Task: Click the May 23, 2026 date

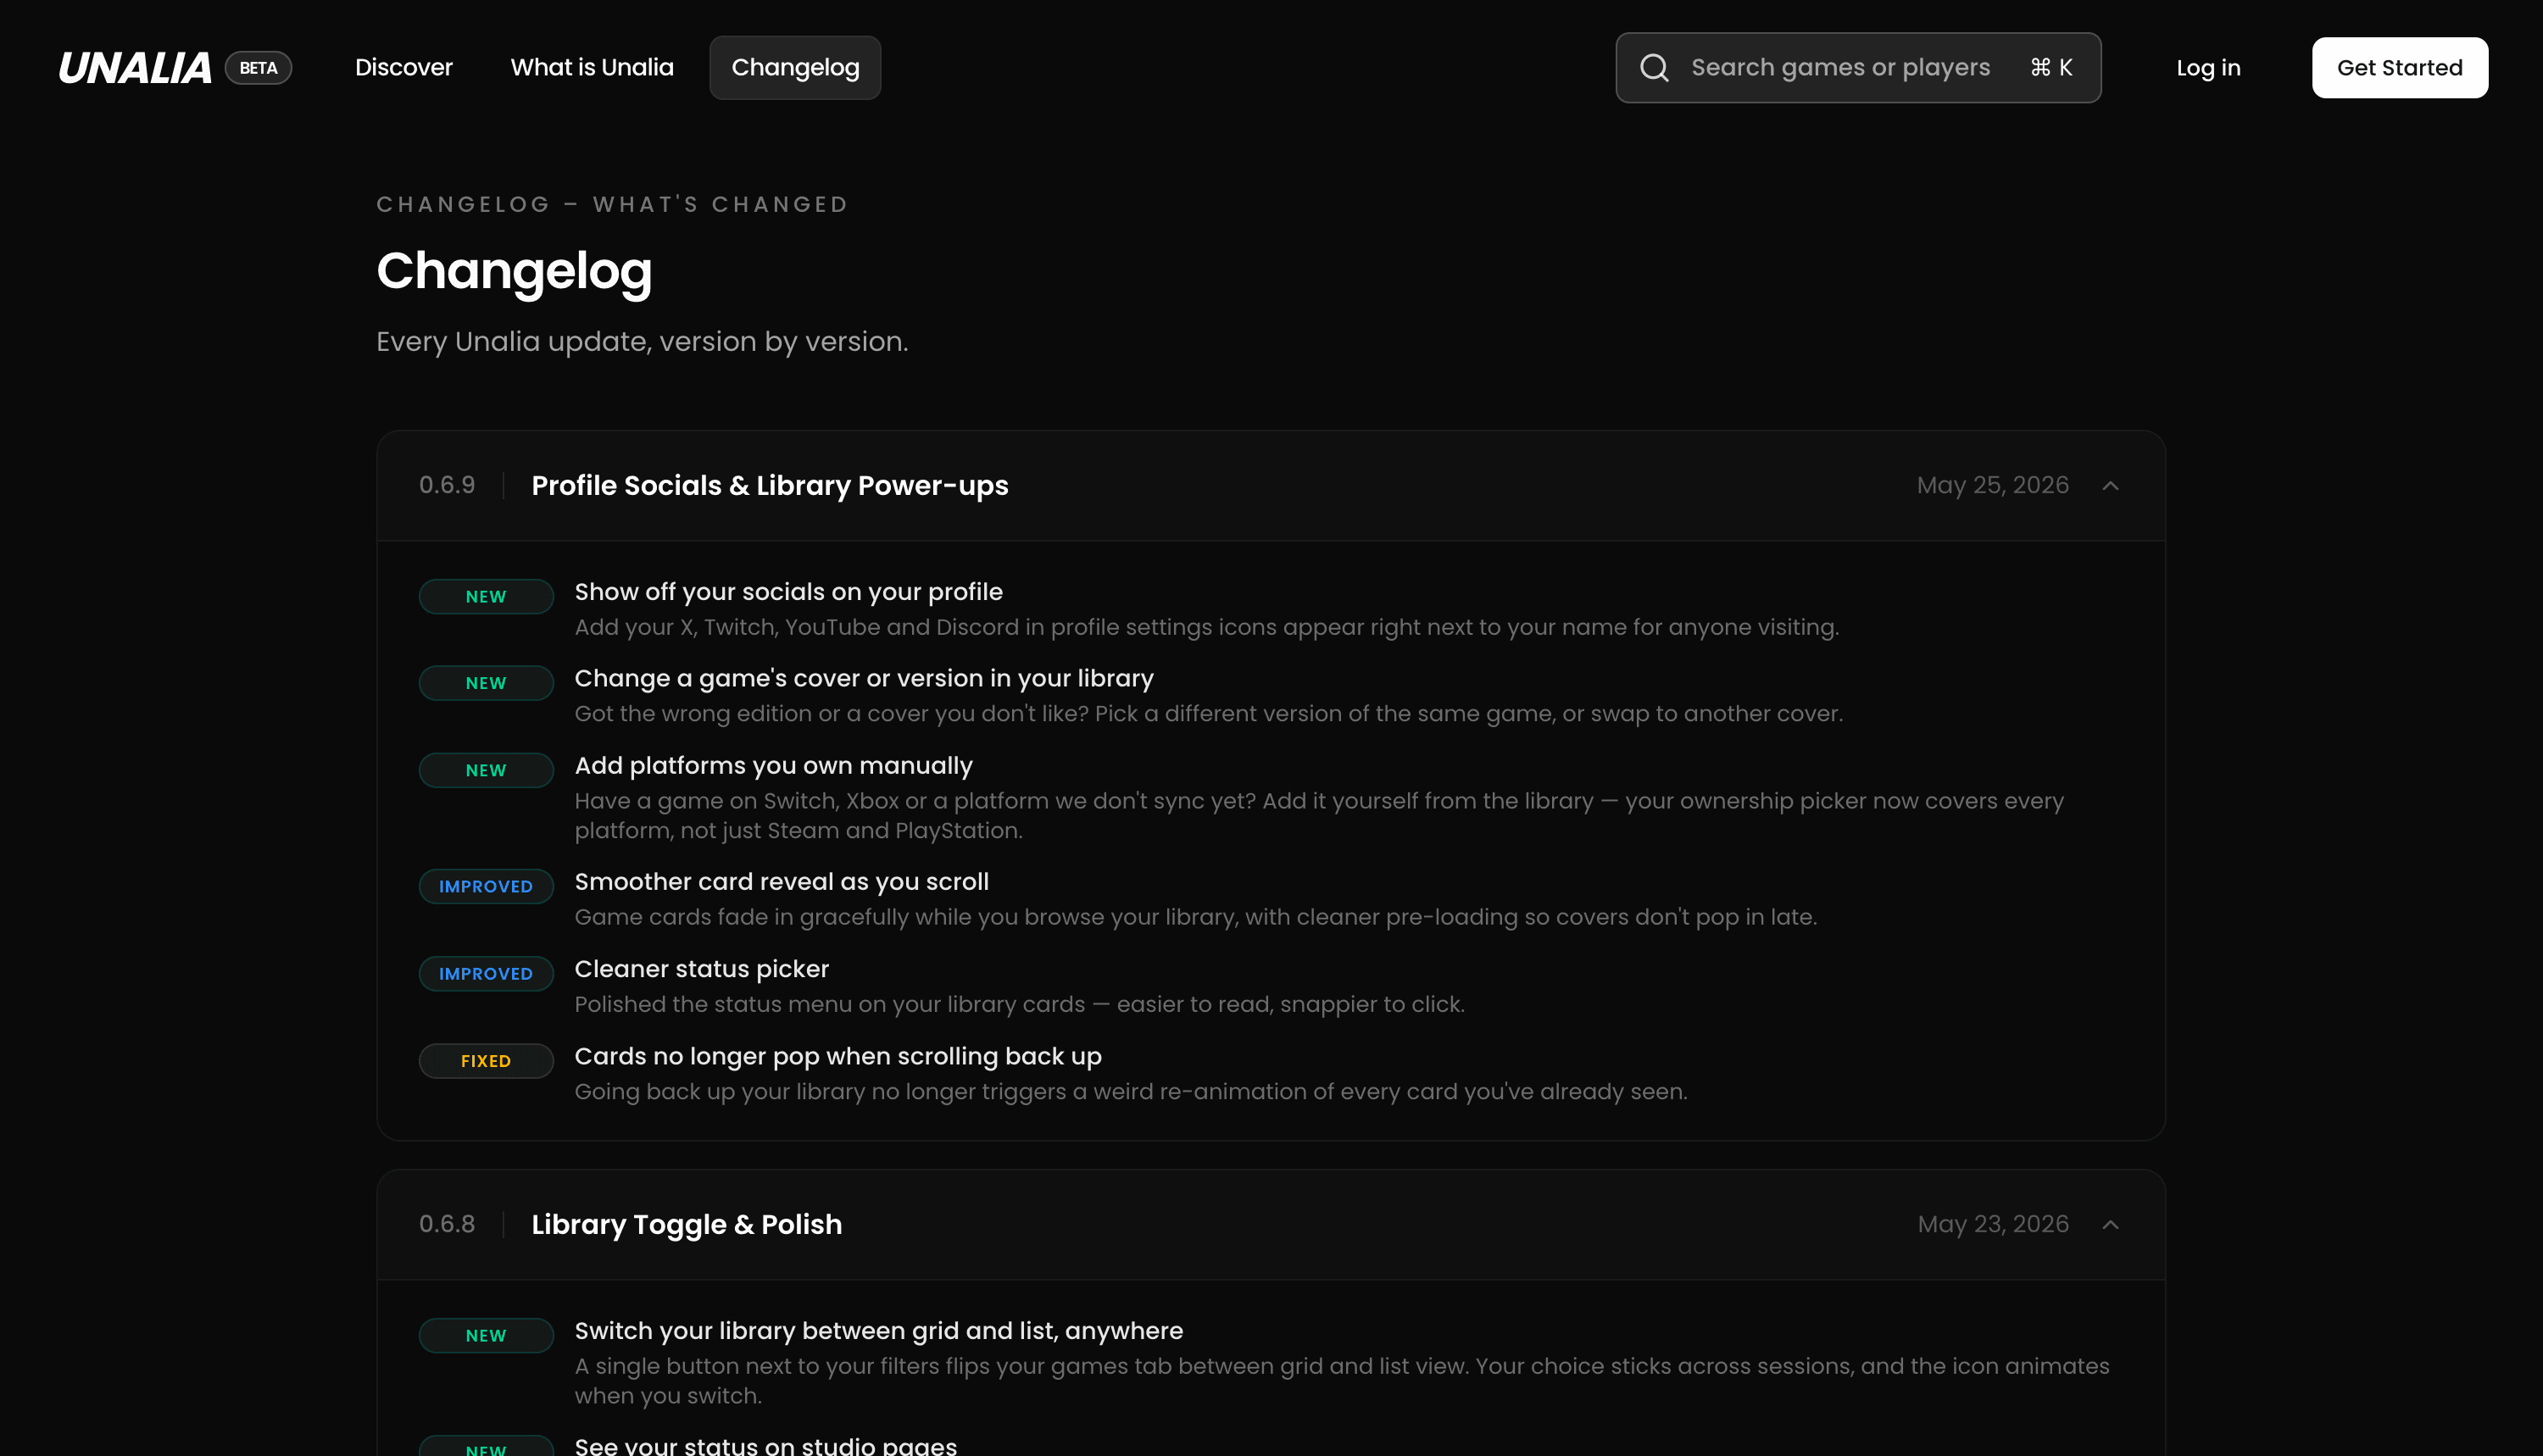Action: [x=1992, y=1224]
